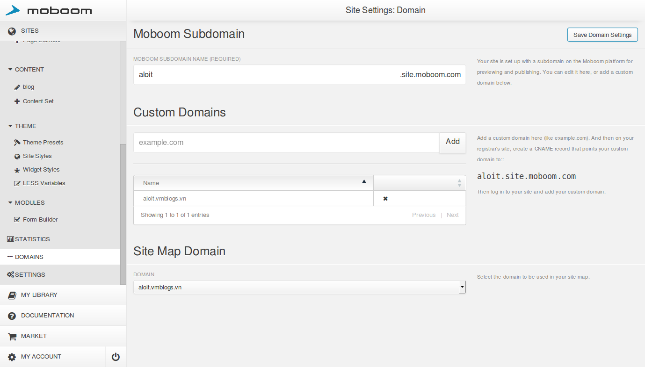Collapse the MODULES section
645x367 pixels.
tap(10, 203)
